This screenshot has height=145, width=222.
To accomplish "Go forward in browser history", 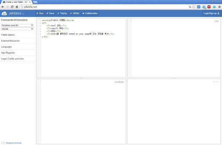I will 8,7.
